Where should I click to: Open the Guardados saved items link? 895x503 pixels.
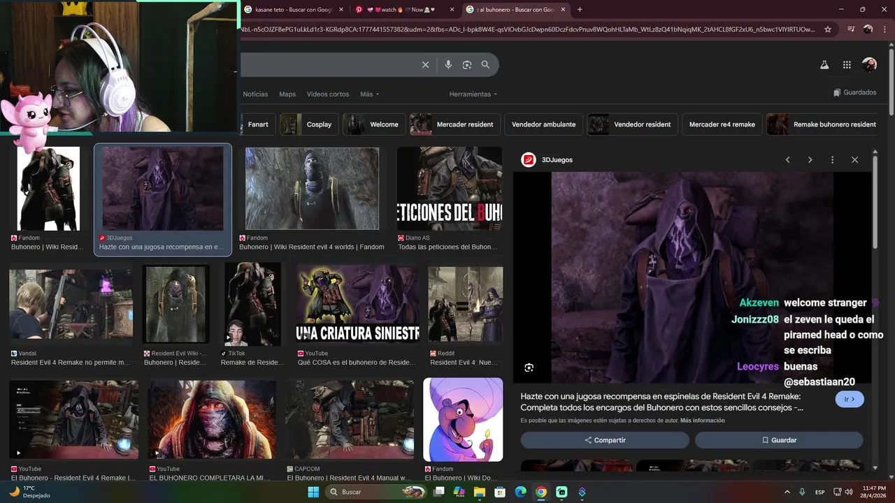tap(854, 92)
